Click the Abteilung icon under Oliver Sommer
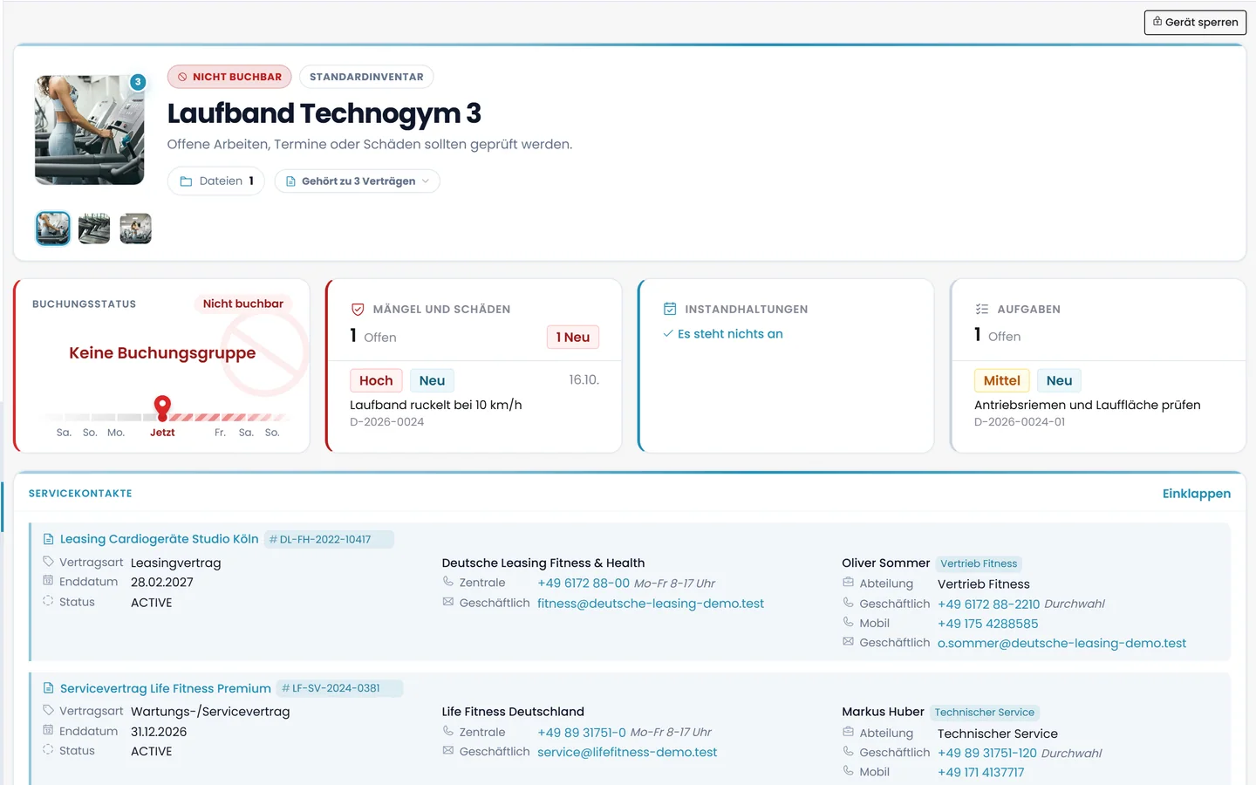The image size is (1256, 785). [848, 583]
